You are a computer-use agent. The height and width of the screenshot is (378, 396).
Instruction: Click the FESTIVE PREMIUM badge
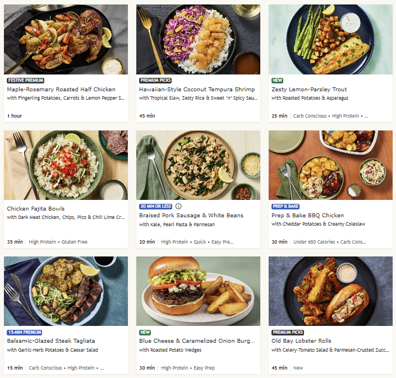(25, 81)
